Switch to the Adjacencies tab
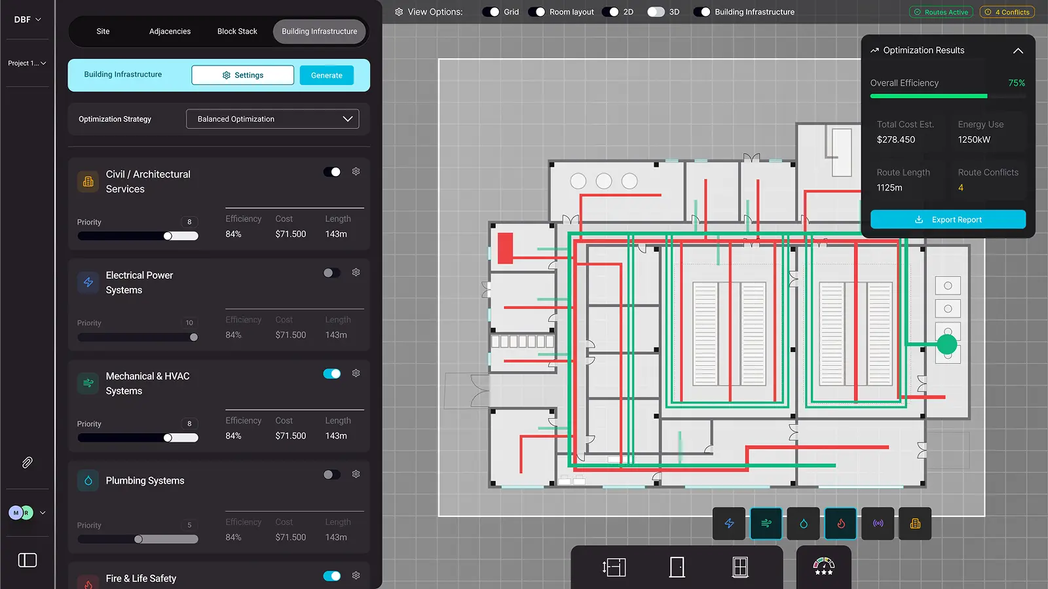1048x589 pixels. tap(170, 31)
